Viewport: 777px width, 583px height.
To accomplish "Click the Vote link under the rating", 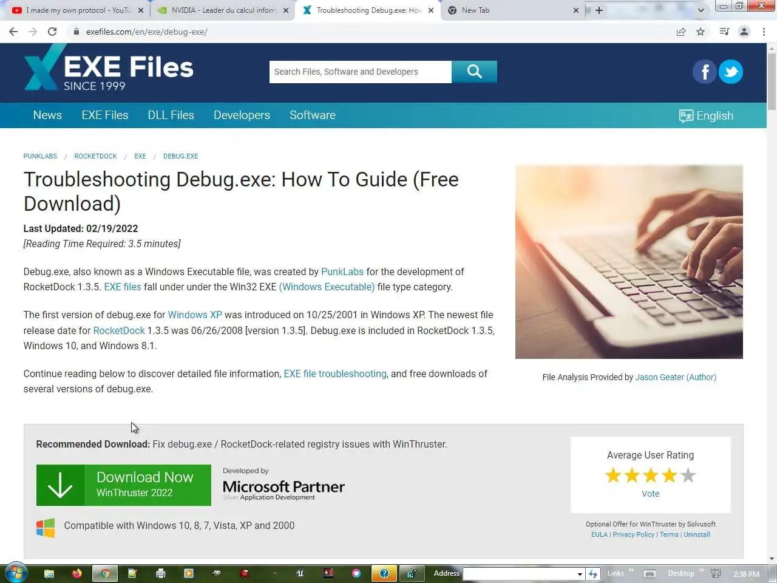I will 650,494.
